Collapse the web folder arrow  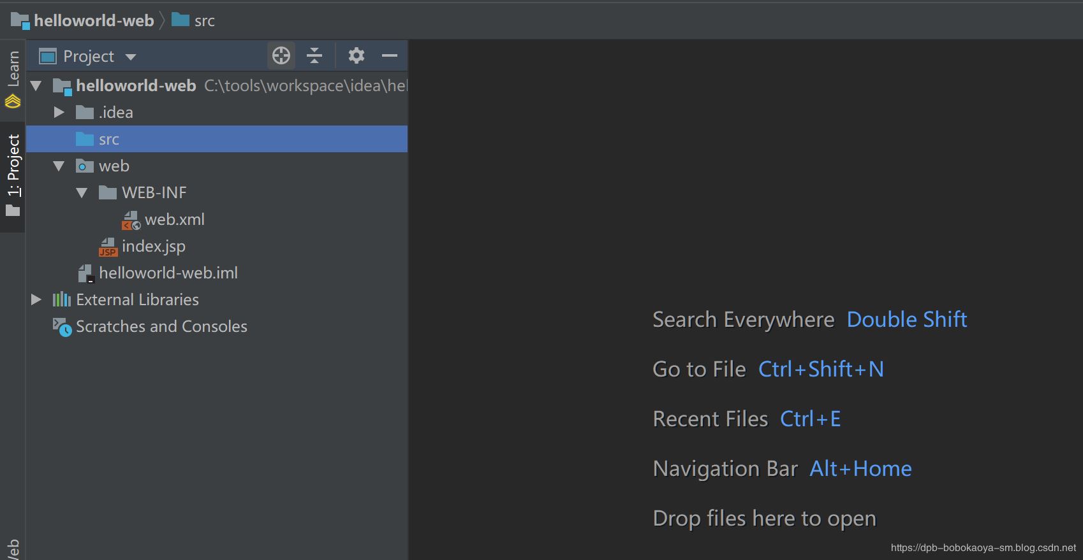coord(59,166)
